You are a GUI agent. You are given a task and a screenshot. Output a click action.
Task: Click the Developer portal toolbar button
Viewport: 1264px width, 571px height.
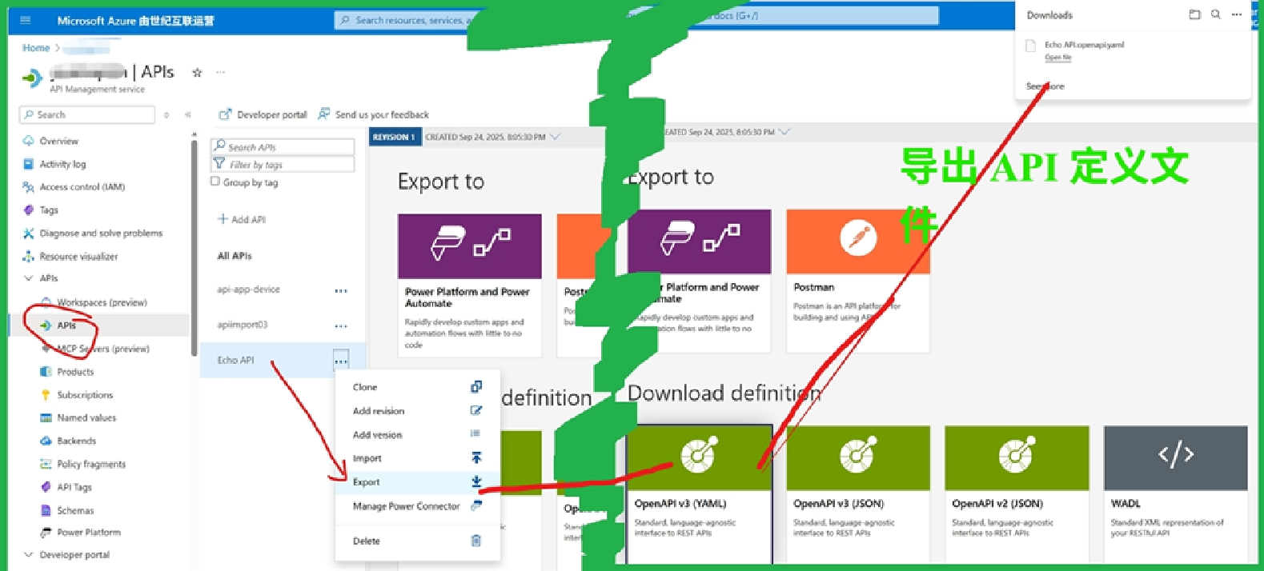[x=263, y=114]
